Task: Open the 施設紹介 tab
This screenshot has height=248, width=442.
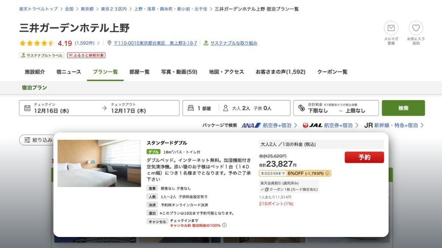Action: 35,72
